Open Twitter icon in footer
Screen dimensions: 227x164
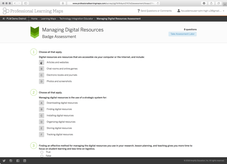[x=4, y=161]
